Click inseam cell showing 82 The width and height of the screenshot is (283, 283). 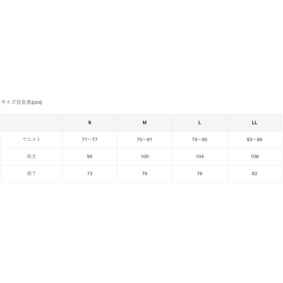click(x=254, y=174)
